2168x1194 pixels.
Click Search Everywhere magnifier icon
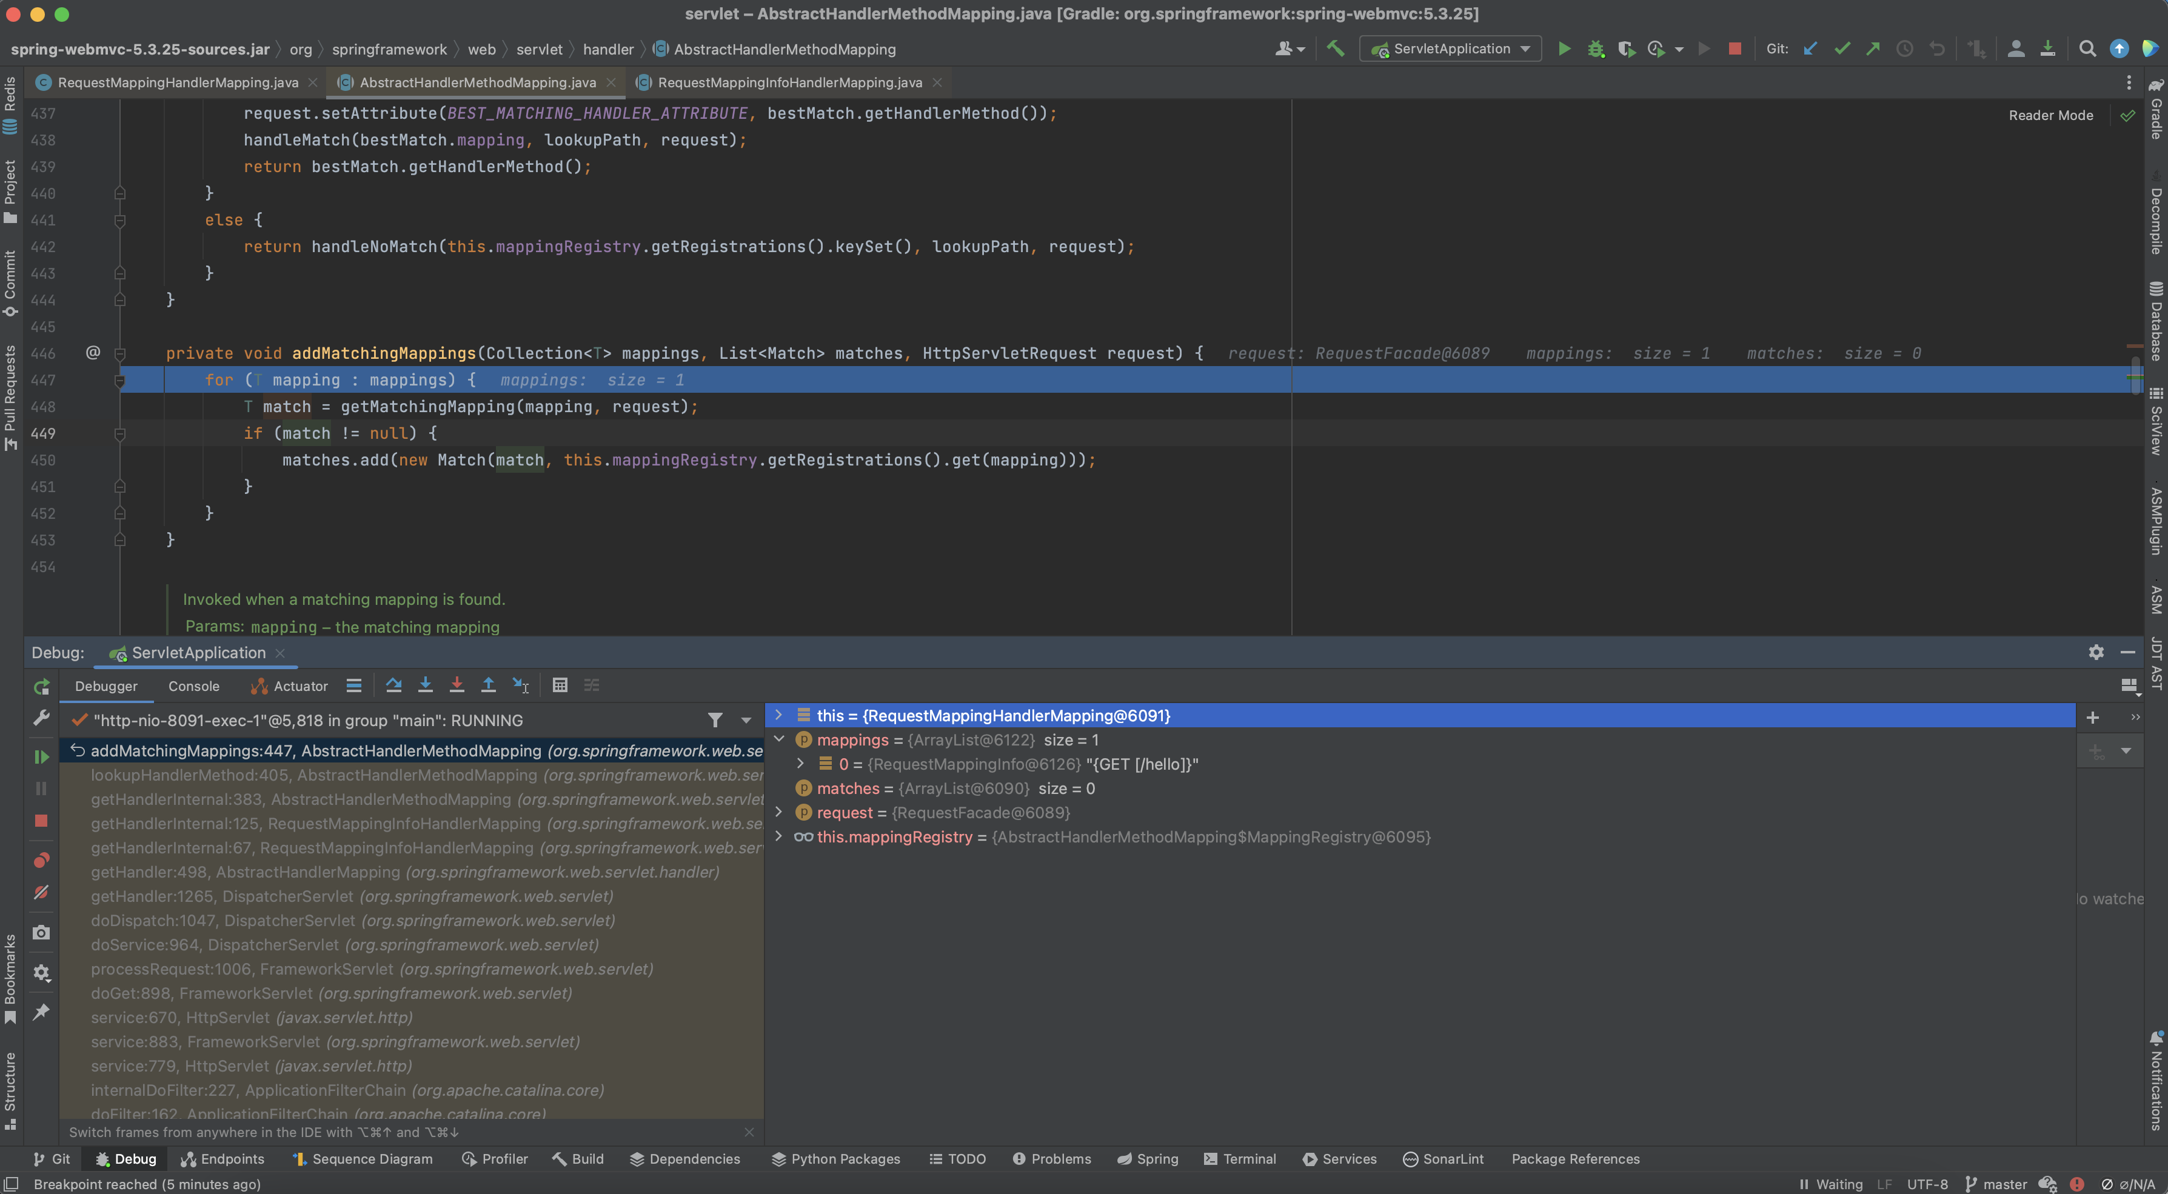(2087, 49)
